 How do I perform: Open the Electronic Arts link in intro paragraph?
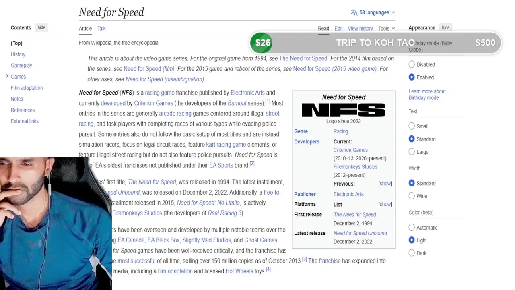coord(247,93)
